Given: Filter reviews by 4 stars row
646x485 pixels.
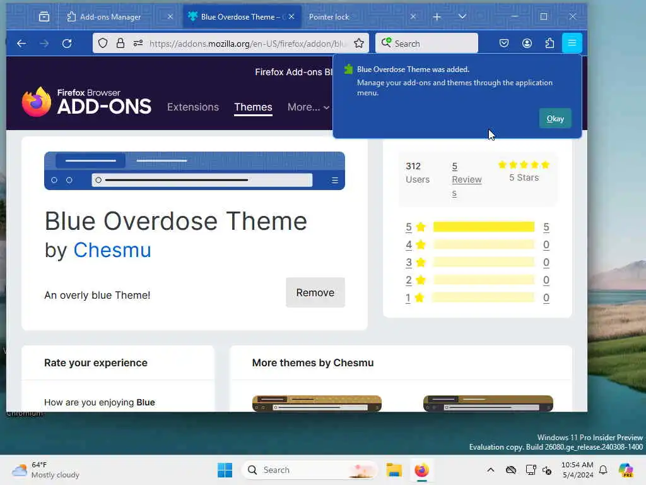Looking at the screenshot, I should 477,244.
